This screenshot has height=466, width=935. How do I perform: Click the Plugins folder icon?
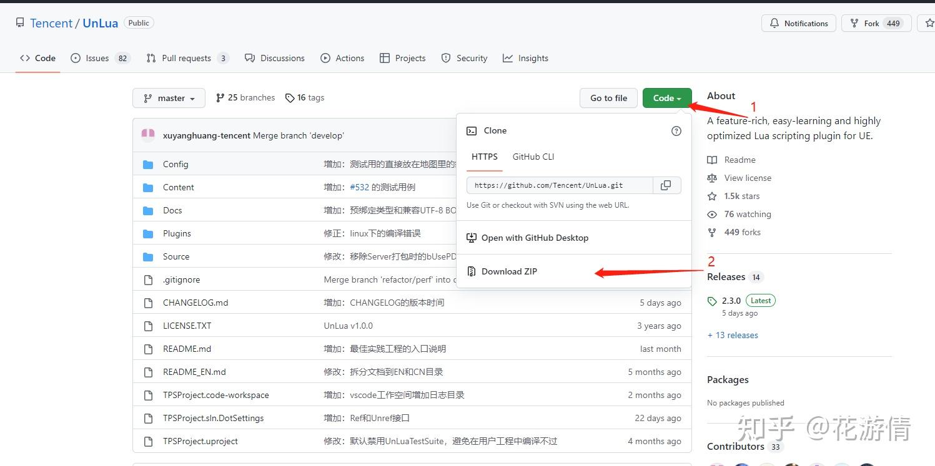tap(148, 234)
